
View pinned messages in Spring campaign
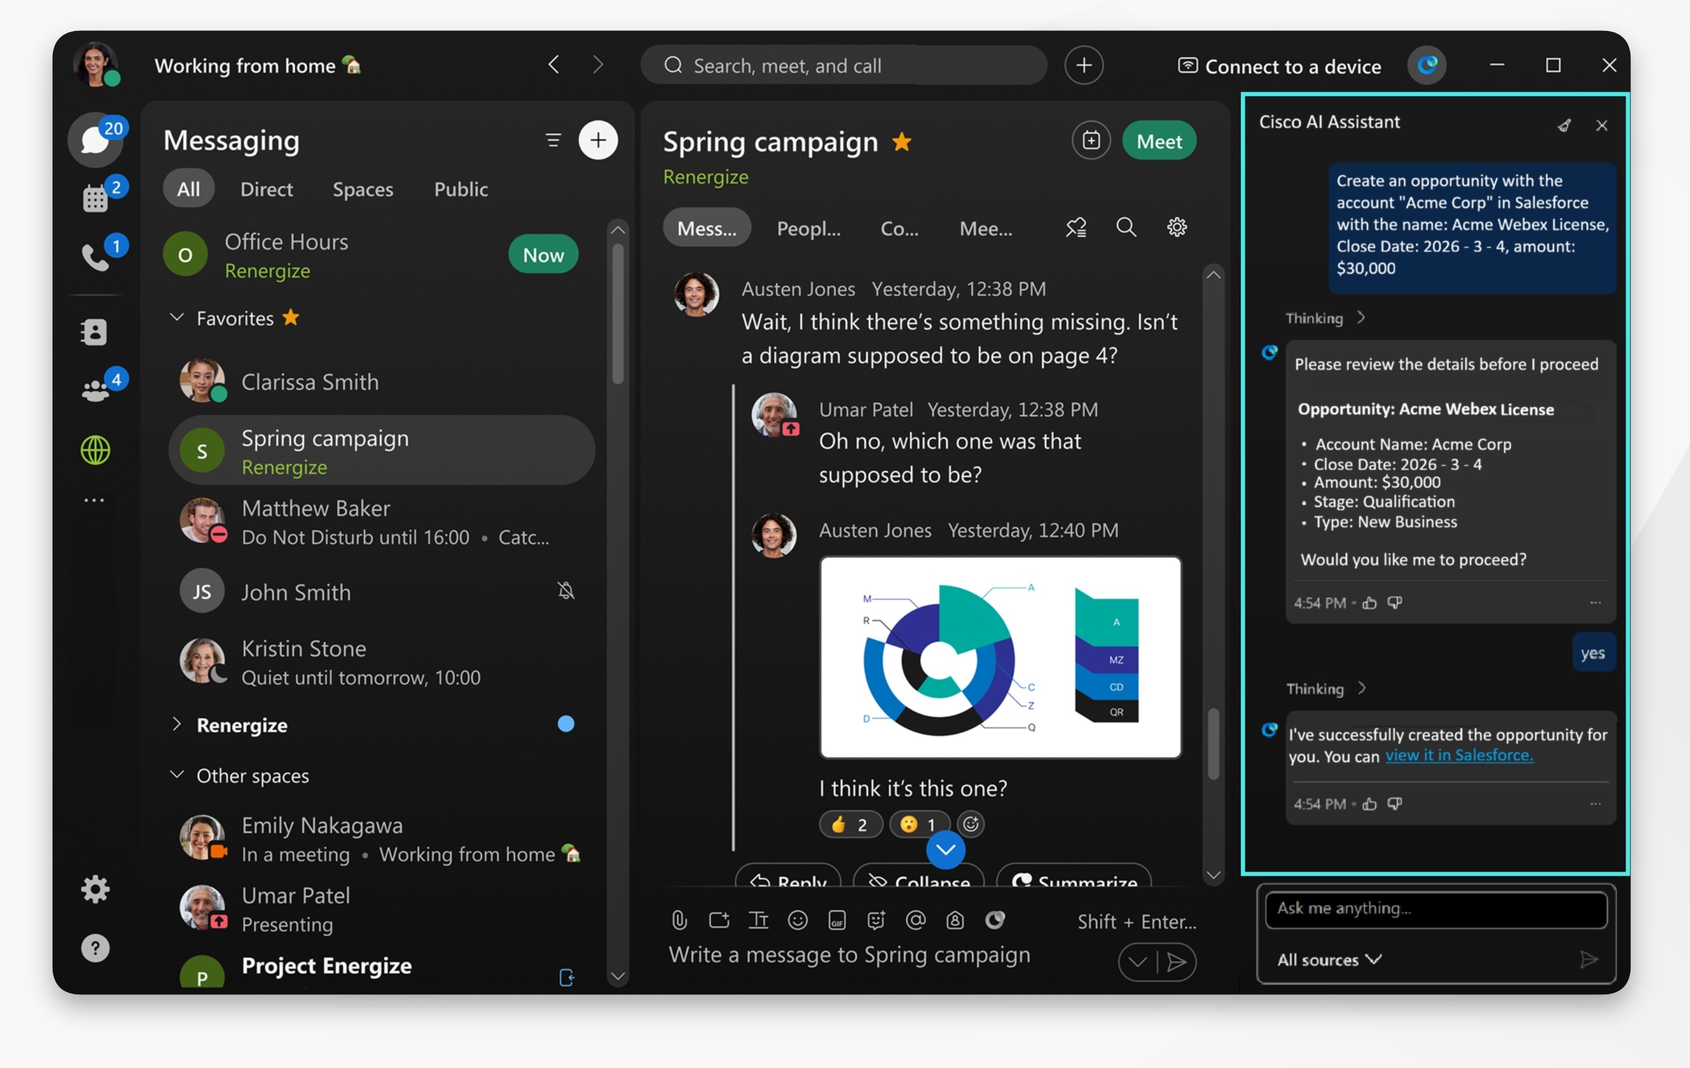click(x=1076, y=227)
